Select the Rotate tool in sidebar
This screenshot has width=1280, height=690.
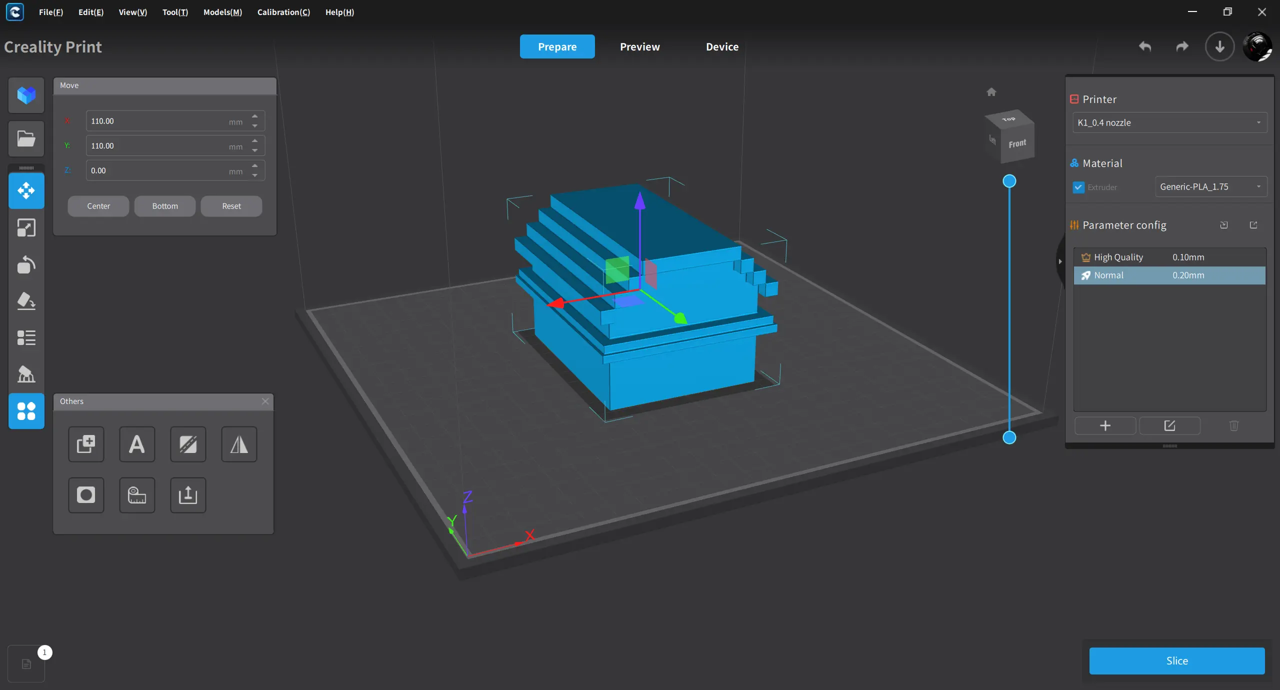click(26, 264)
